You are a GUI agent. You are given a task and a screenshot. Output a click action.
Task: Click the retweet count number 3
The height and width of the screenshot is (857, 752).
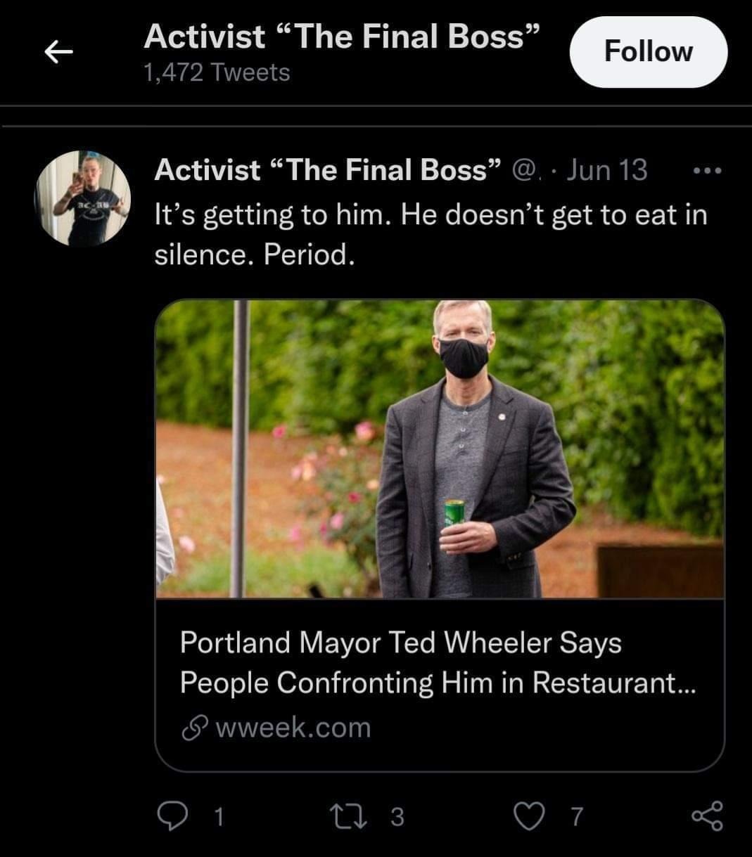pyautogui.click(x=397, y=816)
